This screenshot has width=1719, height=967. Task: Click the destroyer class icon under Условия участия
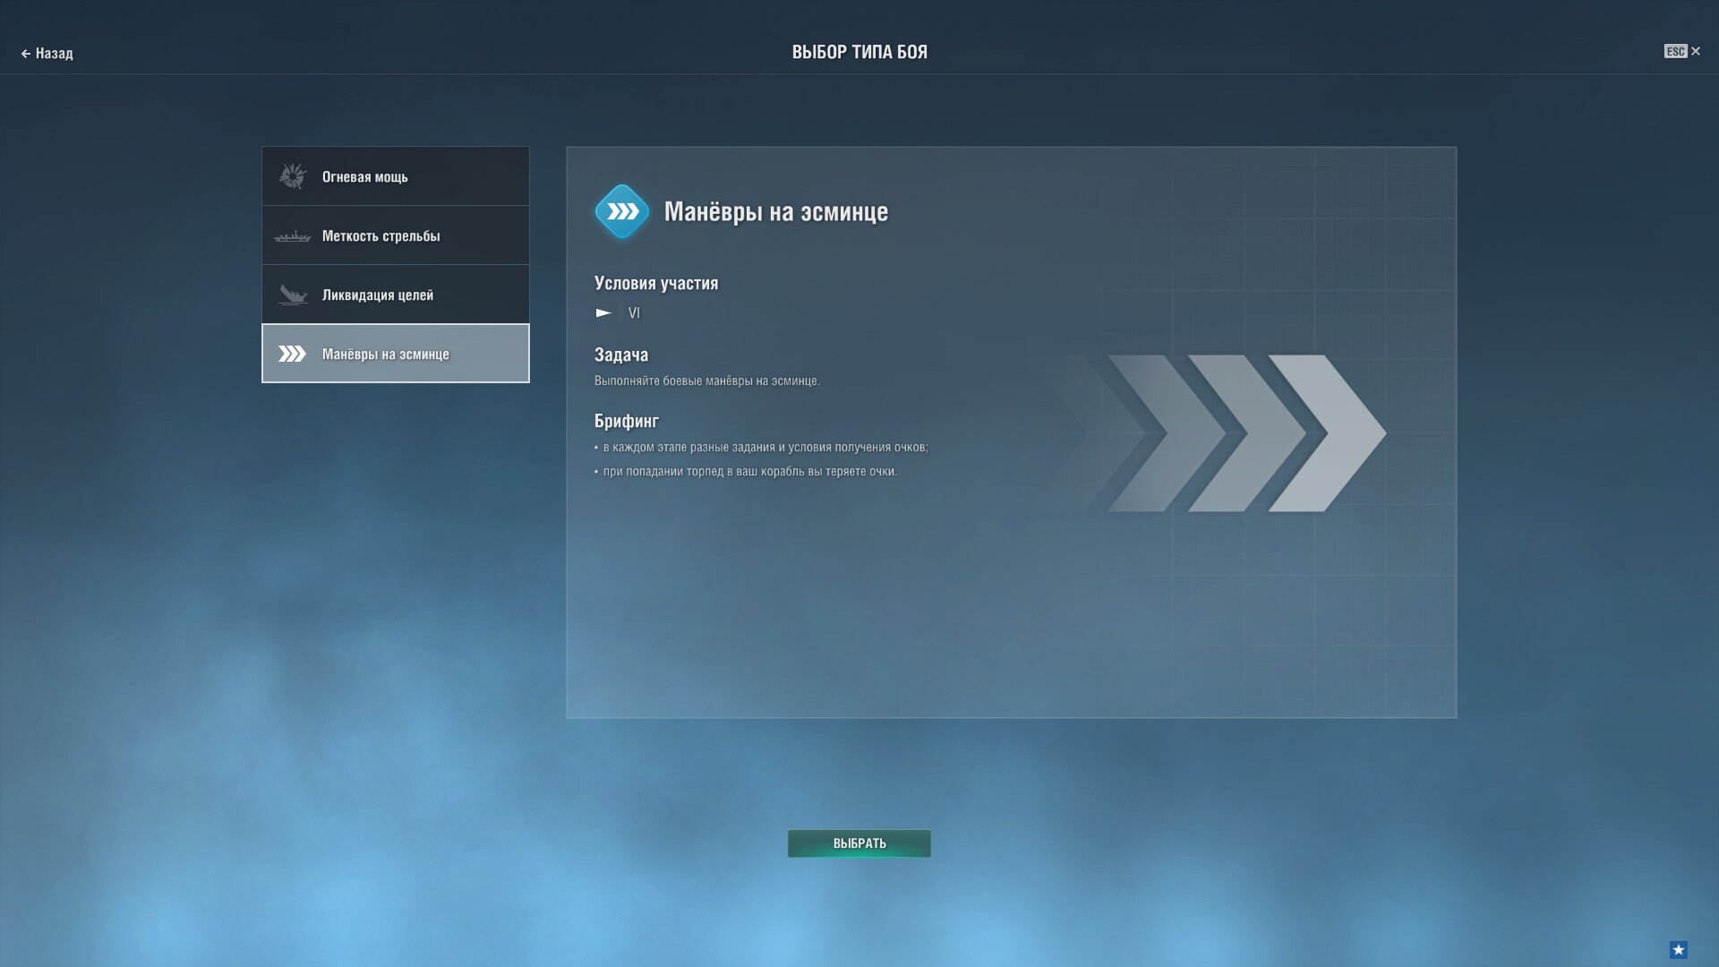point(603,312)
